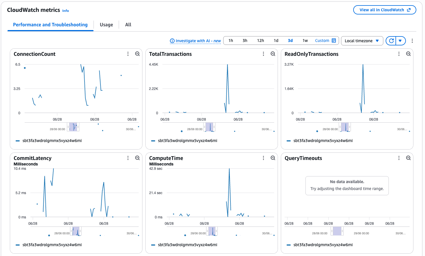Click the QueryTimeouts time range slider selection
The height and width of the screenshot is (256, 425).
337,231
